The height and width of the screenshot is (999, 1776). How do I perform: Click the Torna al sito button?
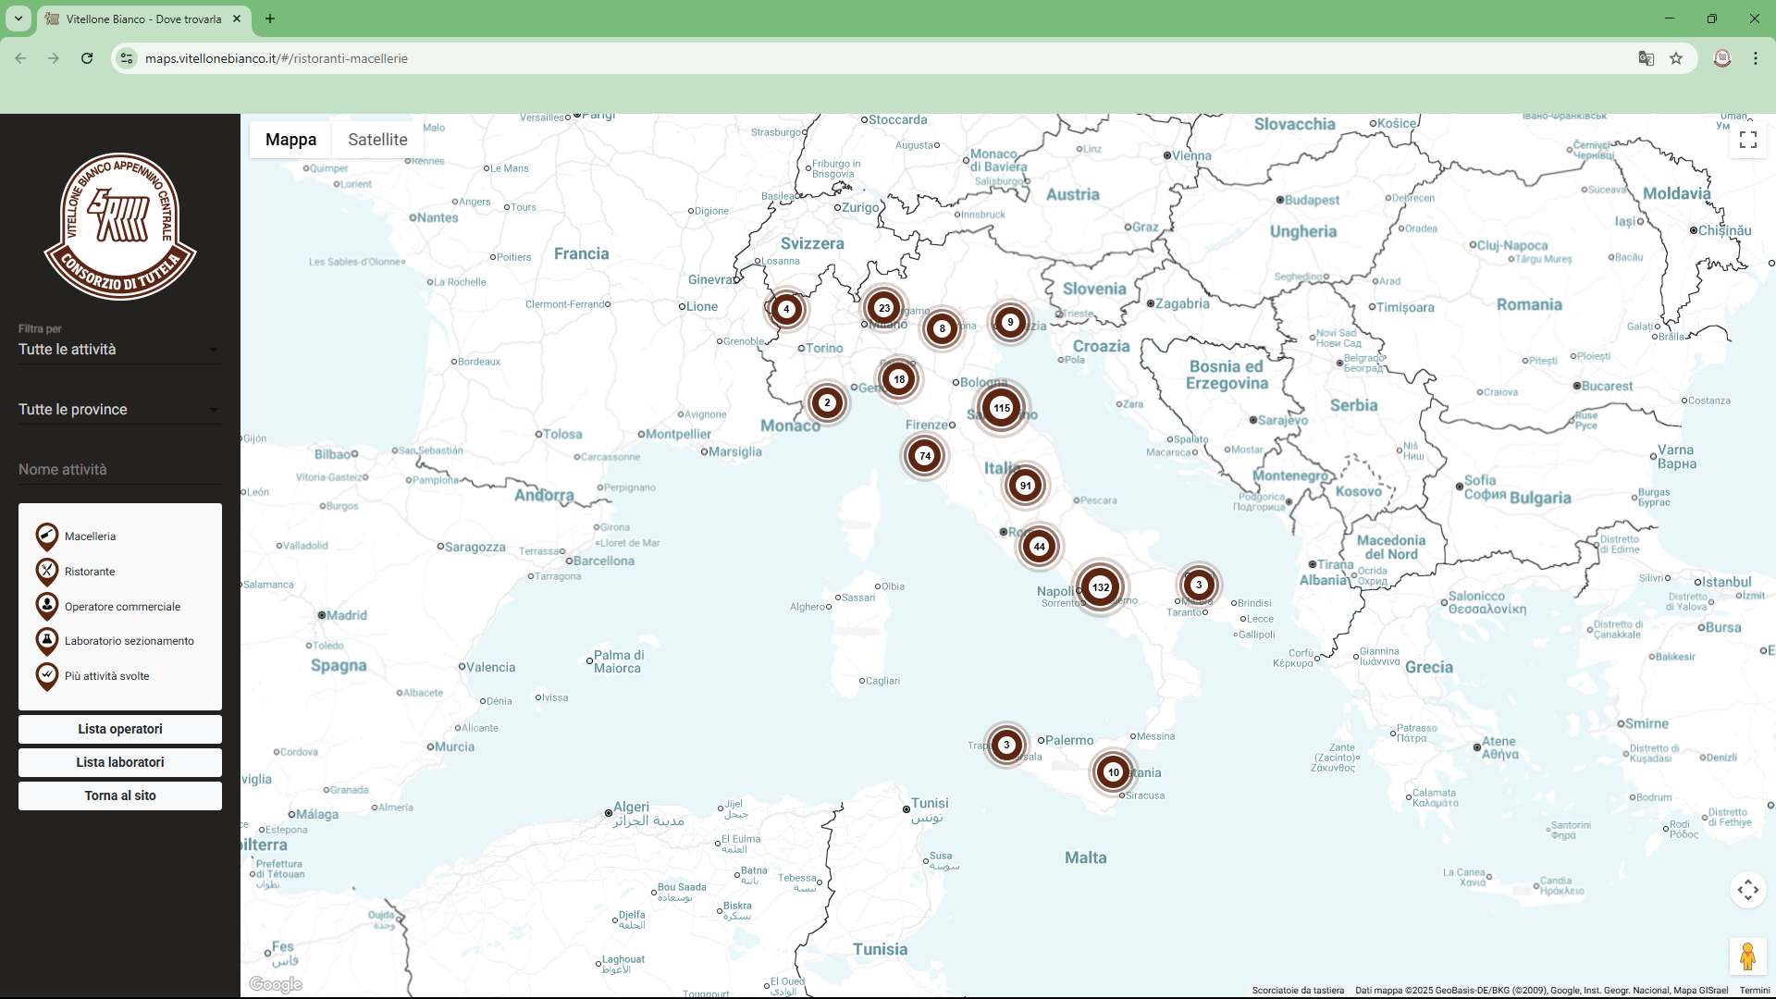[120, 795]
